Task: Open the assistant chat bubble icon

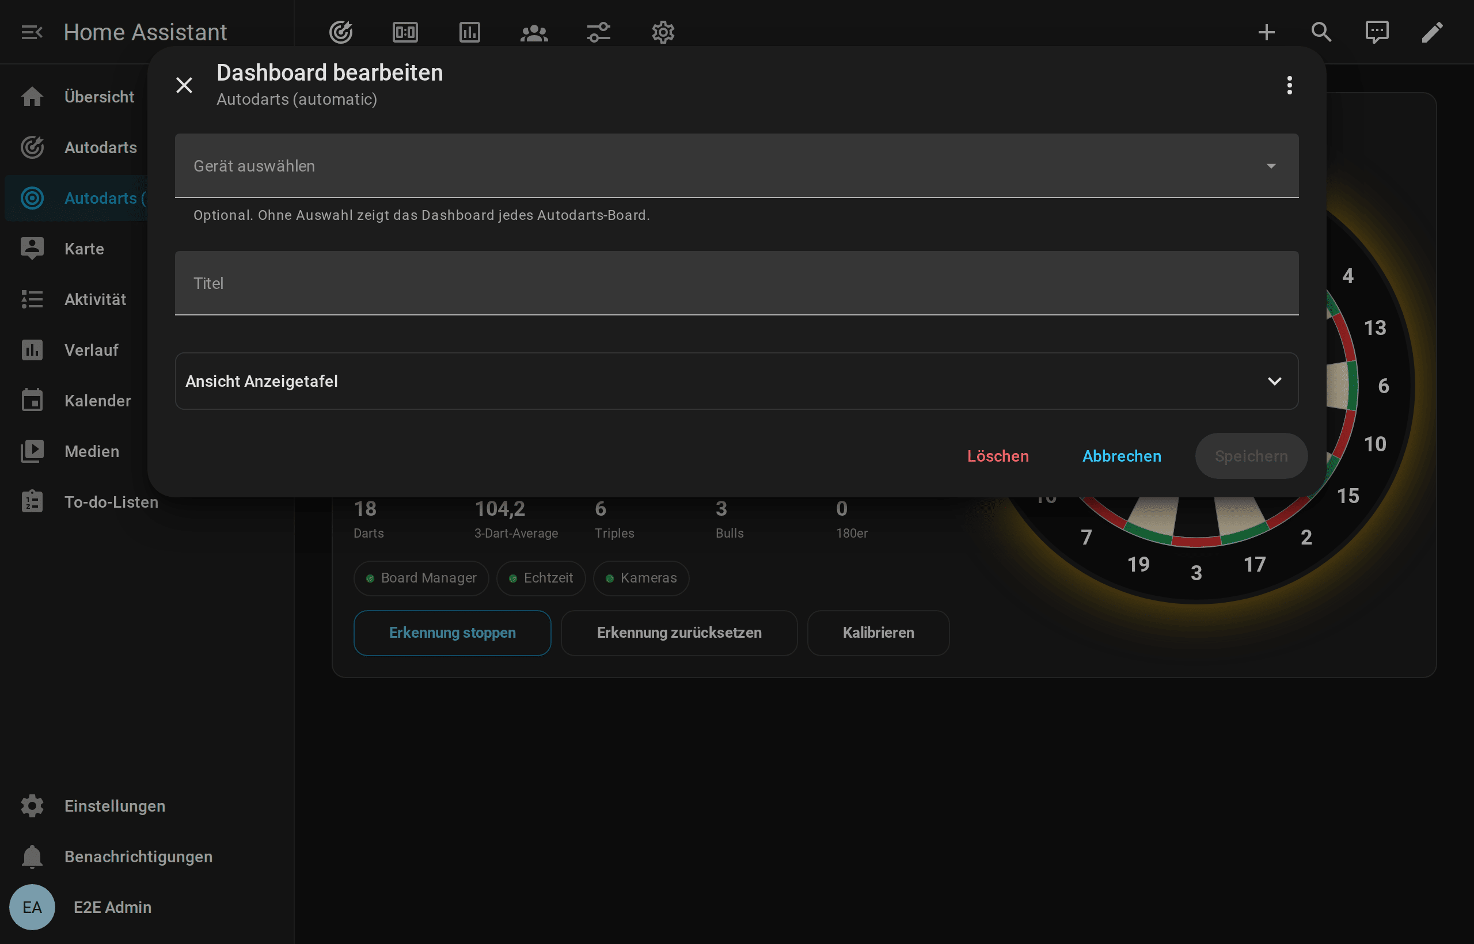Action: click(1377, 32)
